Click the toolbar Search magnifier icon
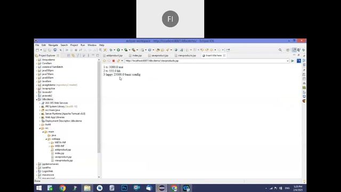This screenshot has width=341, height=192. pos(280,50)
